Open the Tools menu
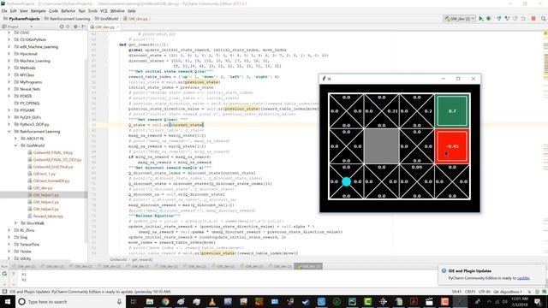The image size is (548, 308). click(x=92, y=11)
